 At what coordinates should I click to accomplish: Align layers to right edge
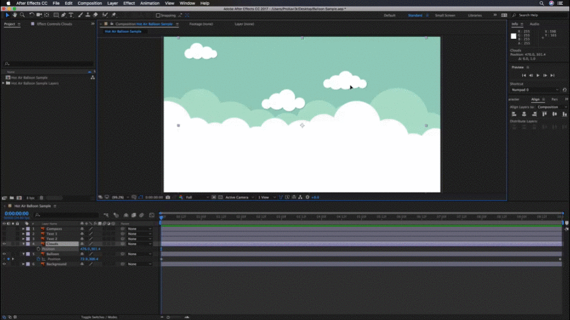534,114
